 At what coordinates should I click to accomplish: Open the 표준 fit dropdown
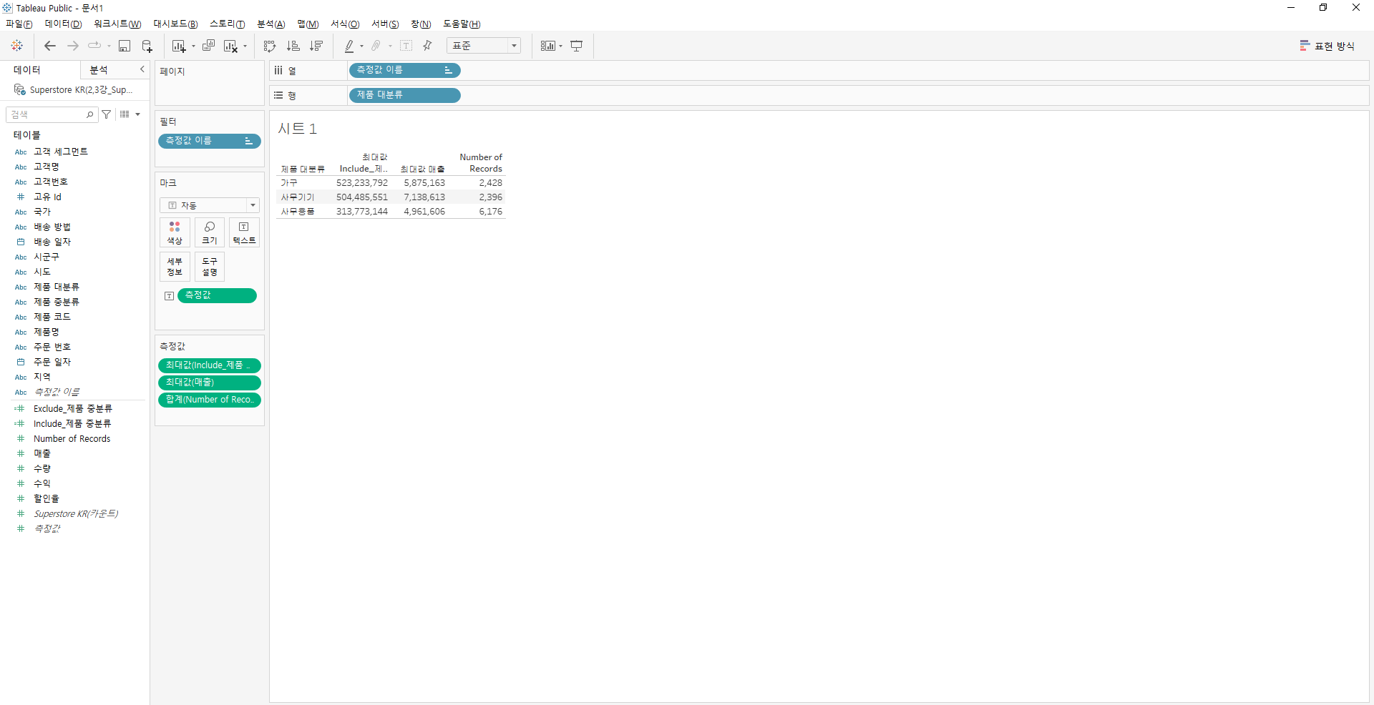pos(484,46)
